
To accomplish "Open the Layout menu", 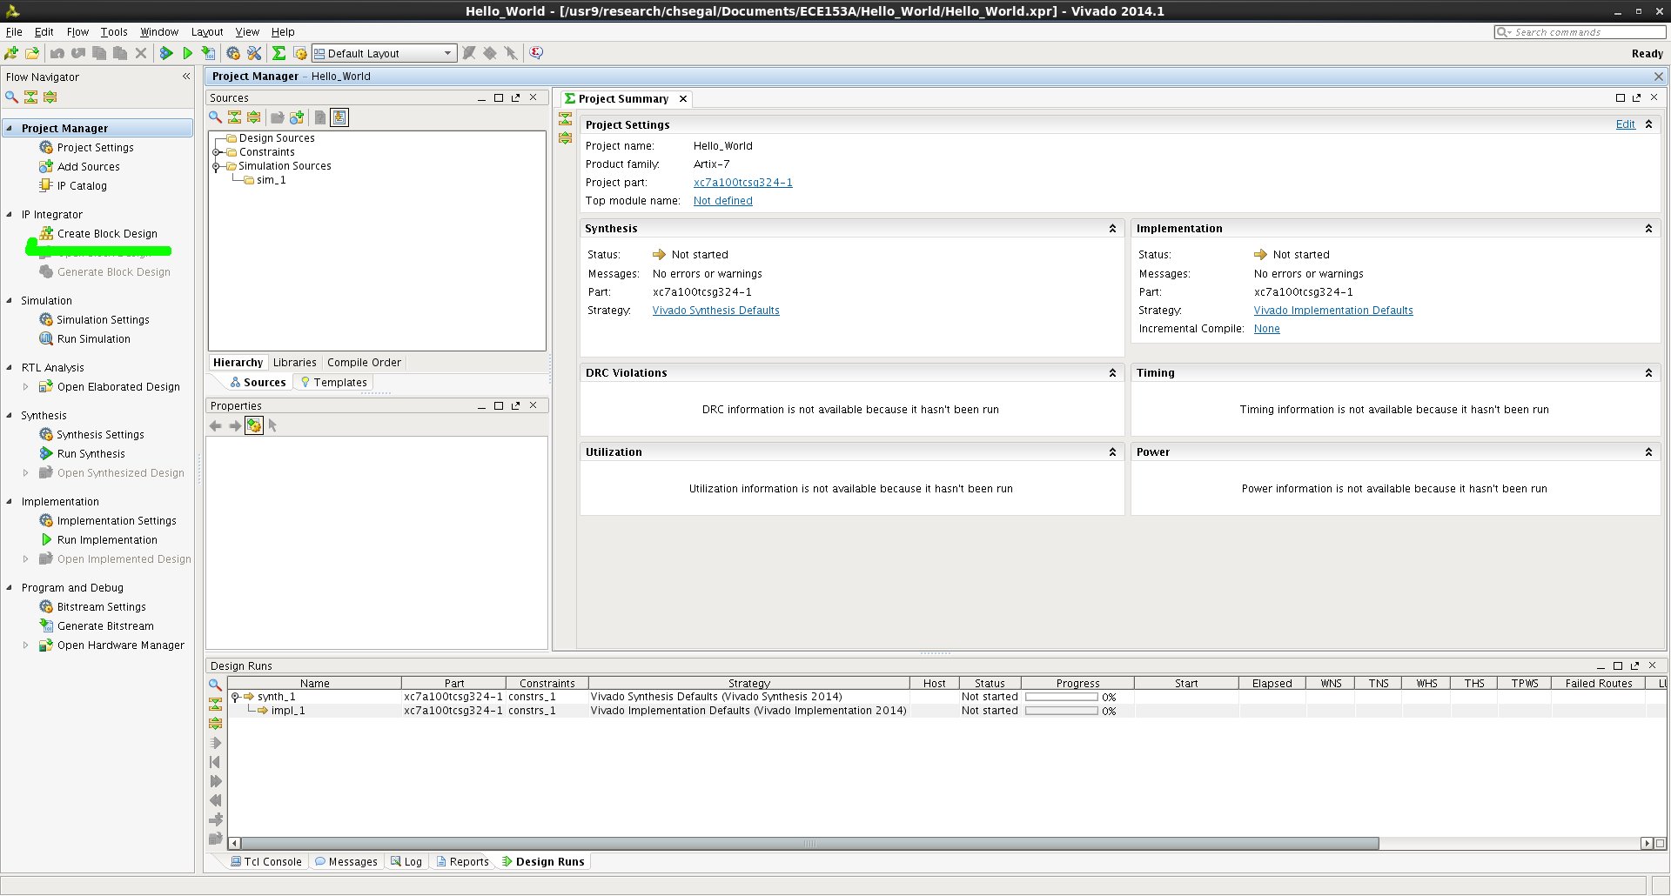I will pyautogui.click(x=207, y=31).
